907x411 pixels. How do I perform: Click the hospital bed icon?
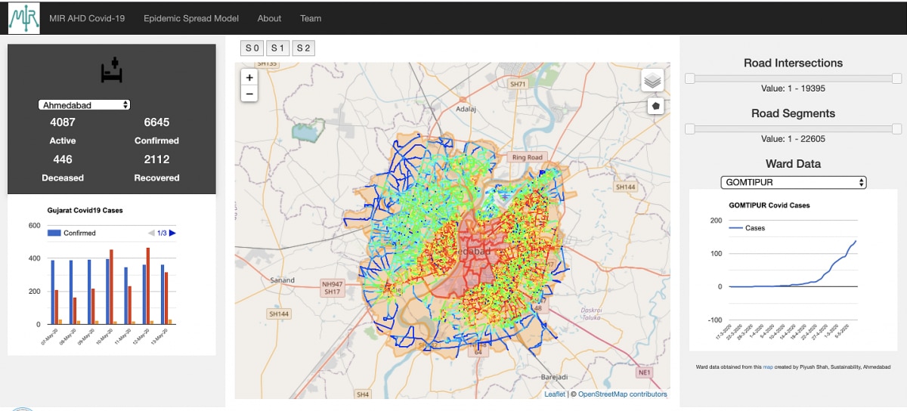(x=111, y=72)
